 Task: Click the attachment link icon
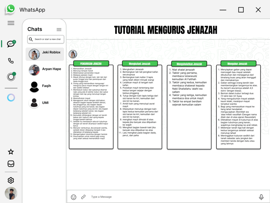pos(83,197)
